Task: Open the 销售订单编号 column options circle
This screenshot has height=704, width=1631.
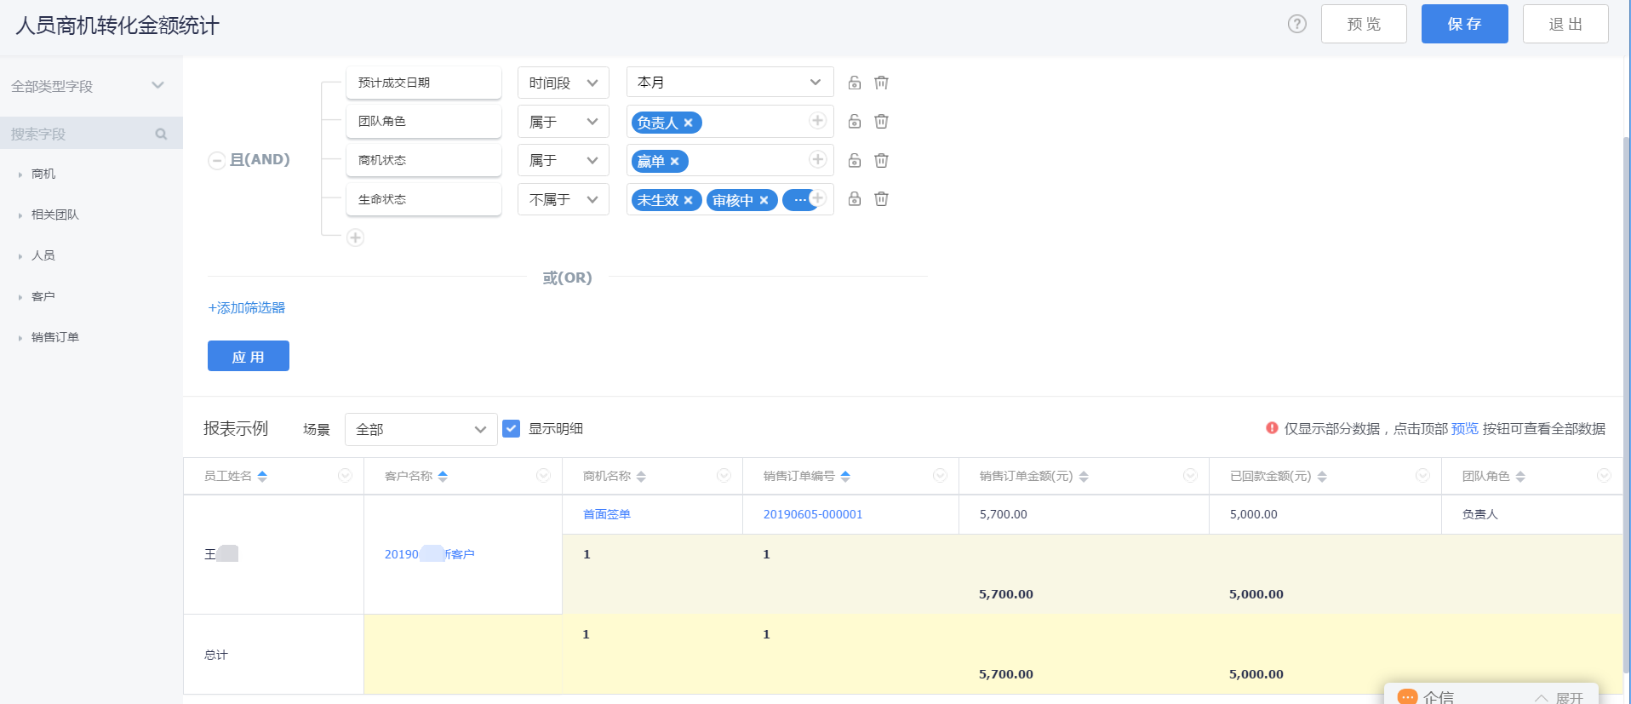Action: click(940, 475)
